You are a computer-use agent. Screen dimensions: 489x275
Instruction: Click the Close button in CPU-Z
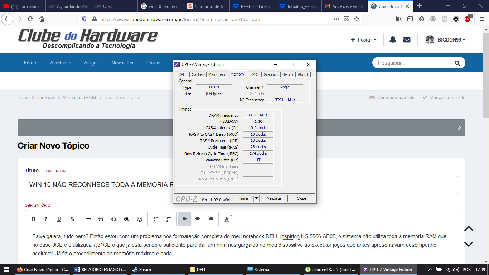(301, 198)
